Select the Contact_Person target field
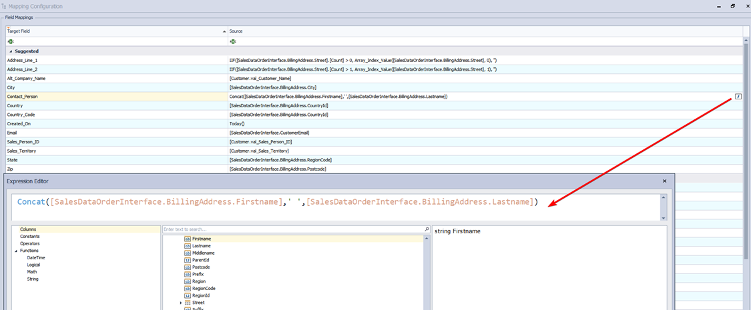 tap(117, 97)
